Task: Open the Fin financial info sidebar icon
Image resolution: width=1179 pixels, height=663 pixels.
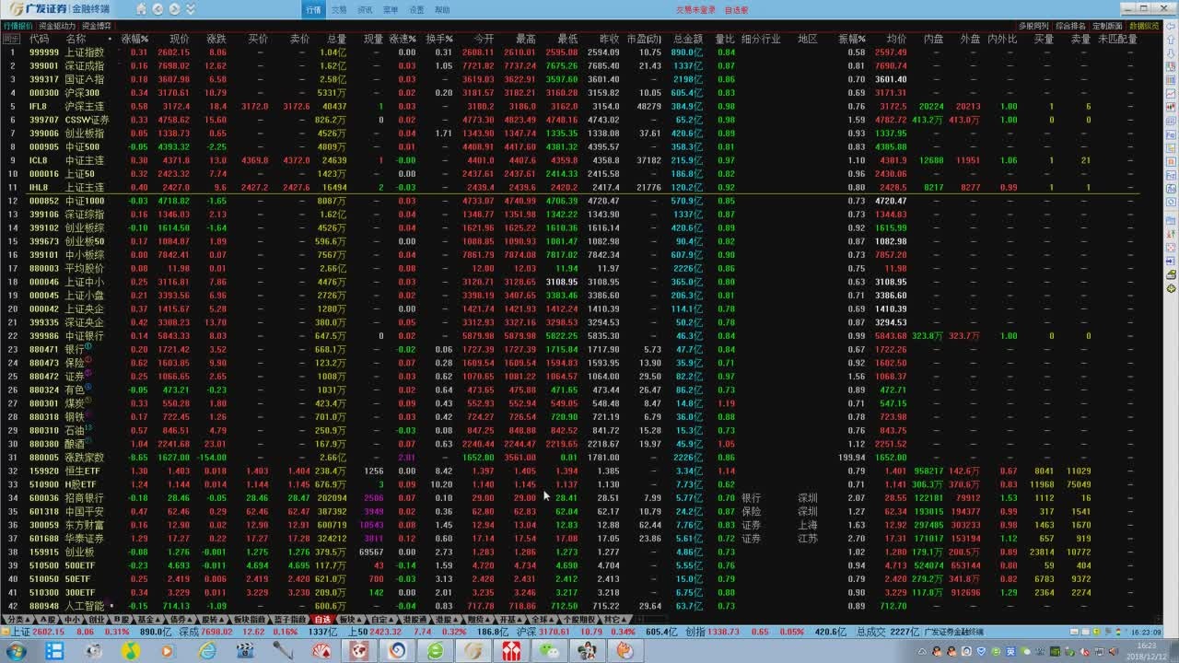Action: click(x=1171, y=135)
